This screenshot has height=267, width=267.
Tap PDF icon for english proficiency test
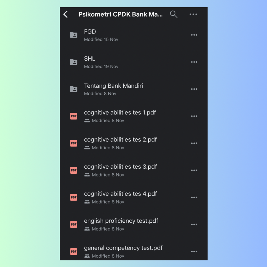[x=74, y=224]
